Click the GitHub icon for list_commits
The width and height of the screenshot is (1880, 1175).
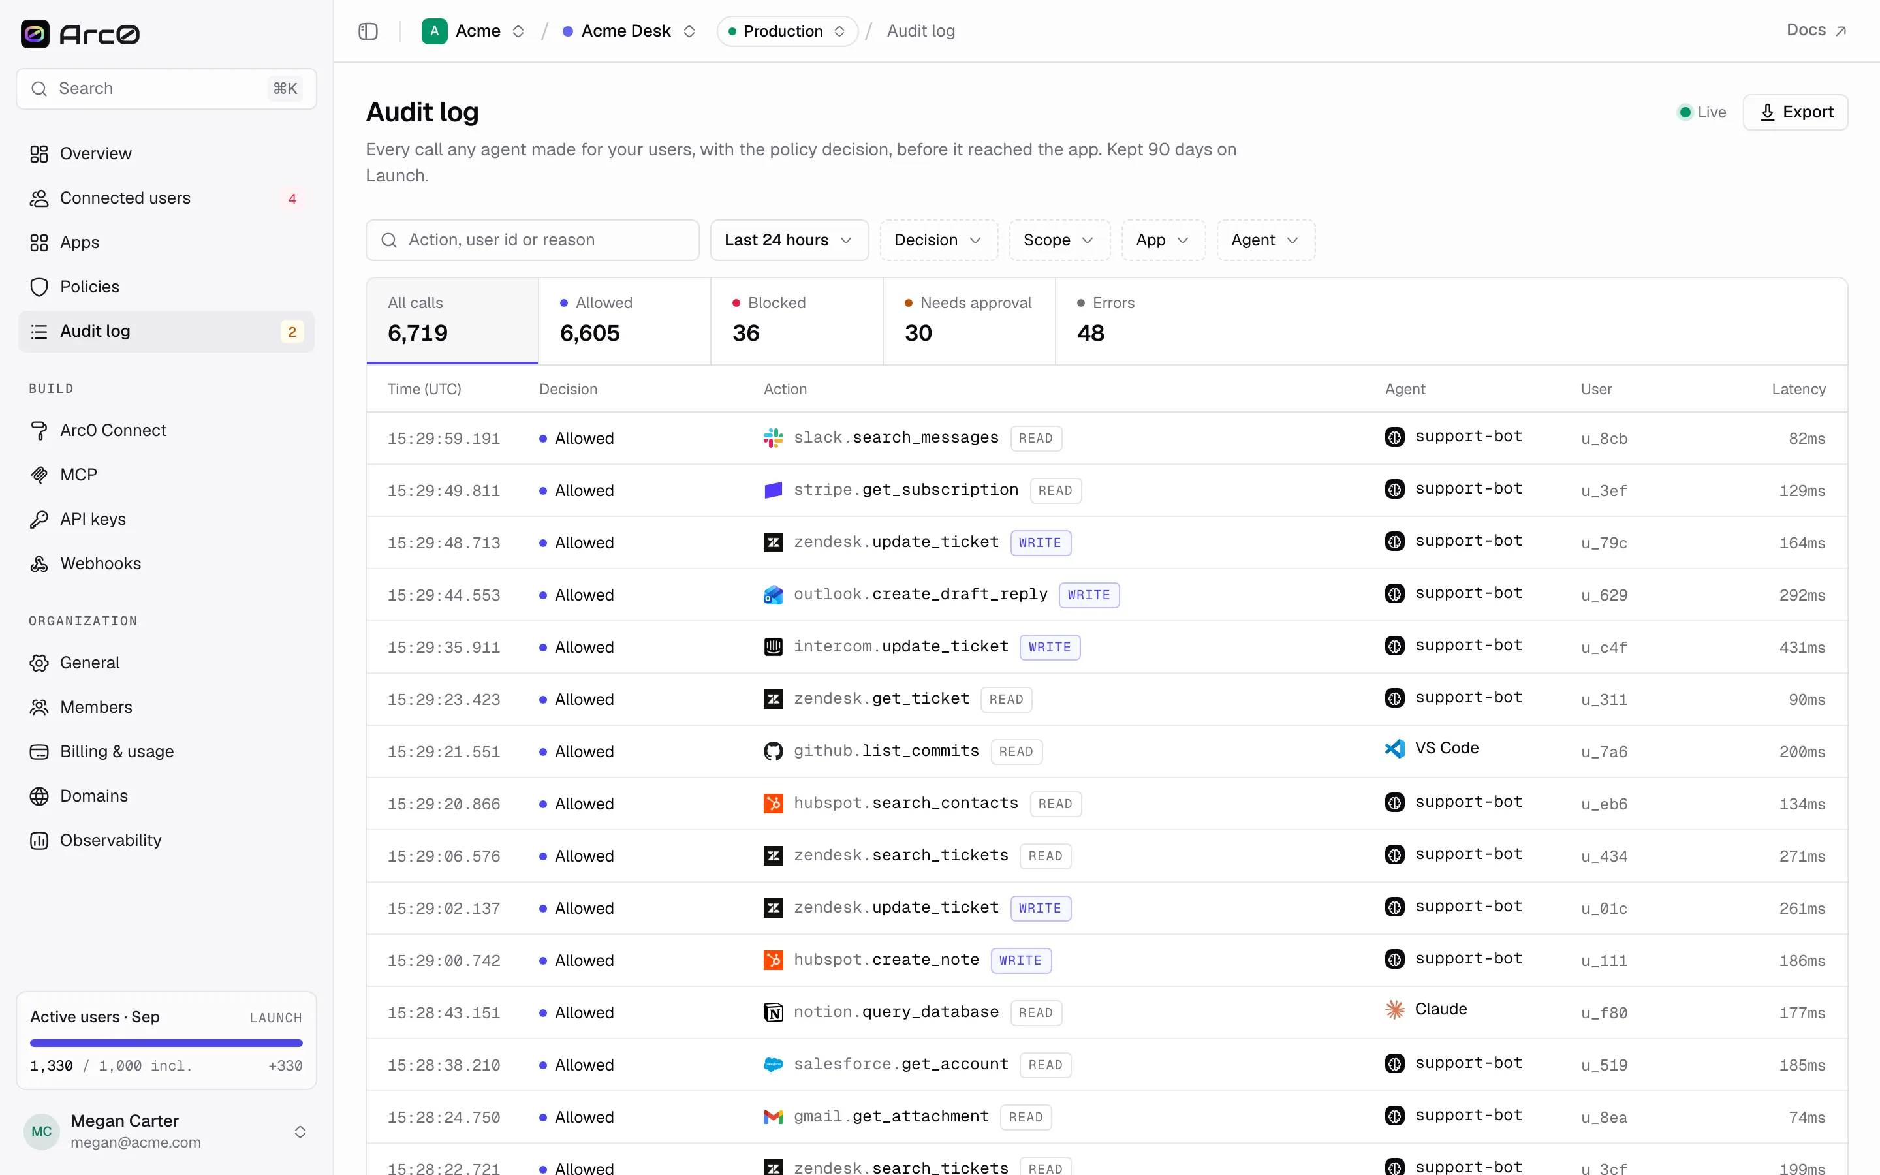point(773,751)
